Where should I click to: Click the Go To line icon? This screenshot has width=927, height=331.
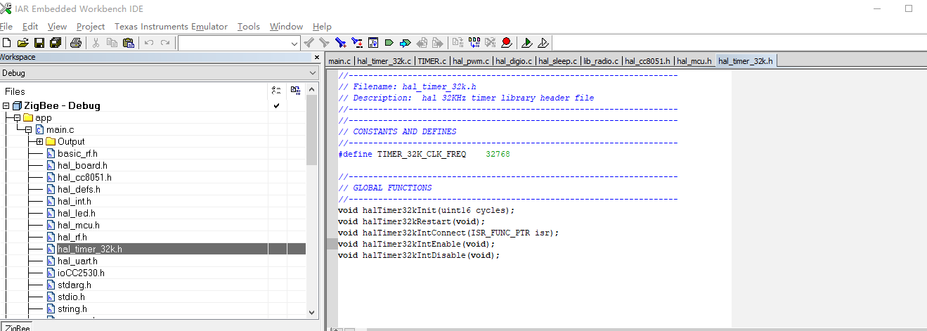(x=373, y=43)
